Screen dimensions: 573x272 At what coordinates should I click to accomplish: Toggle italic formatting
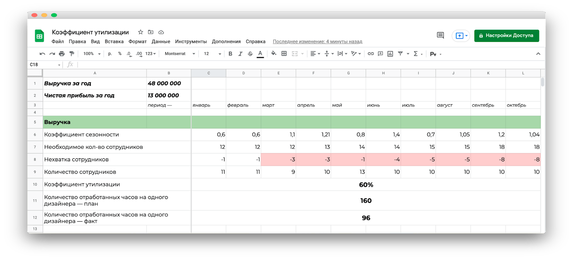point(240,54)
